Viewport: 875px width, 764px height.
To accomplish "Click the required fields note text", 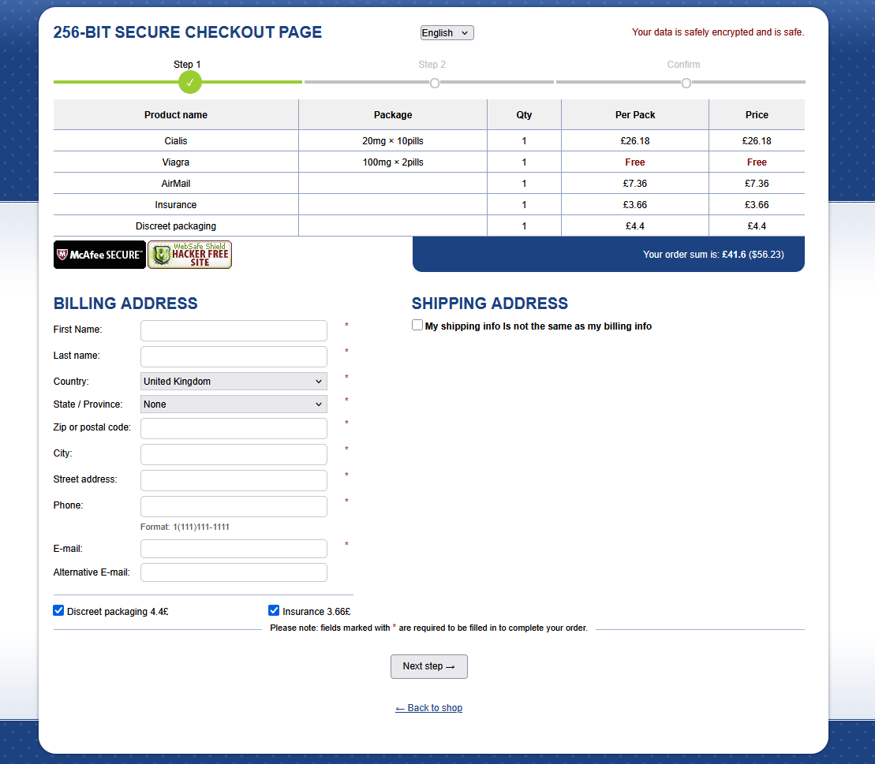I will pyautogui.click(x=428, y=628).
